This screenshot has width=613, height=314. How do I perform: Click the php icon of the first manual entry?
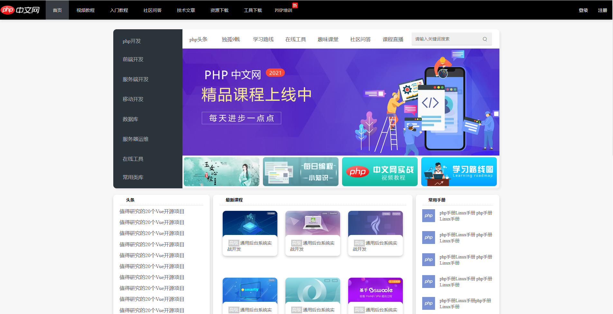(428, 216)
